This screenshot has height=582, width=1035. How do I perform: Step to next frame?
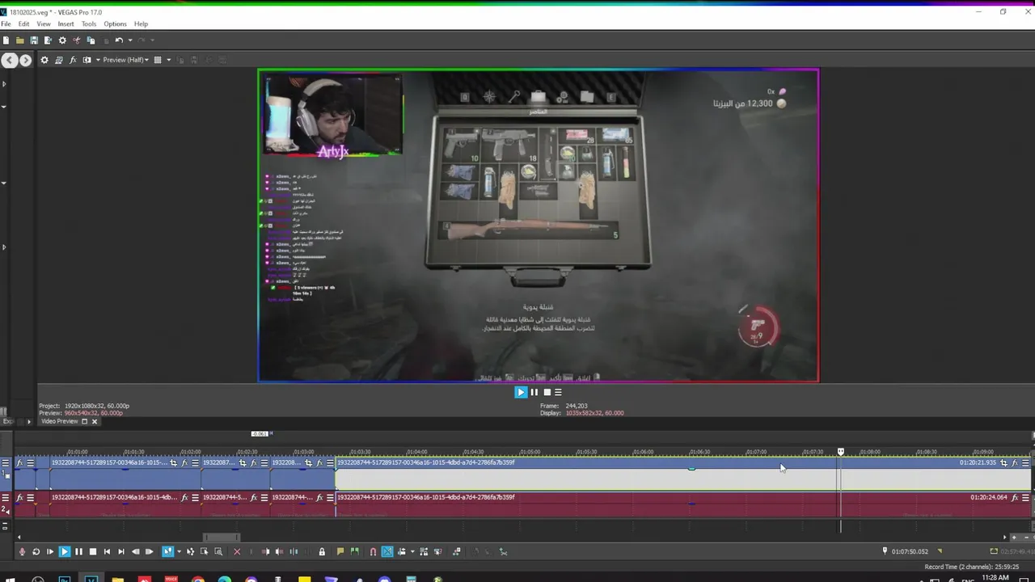point(149,551)
